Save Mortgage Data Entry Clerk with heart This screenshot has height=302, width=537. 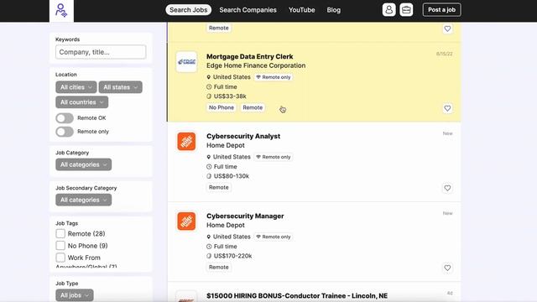tap(447, 108)
